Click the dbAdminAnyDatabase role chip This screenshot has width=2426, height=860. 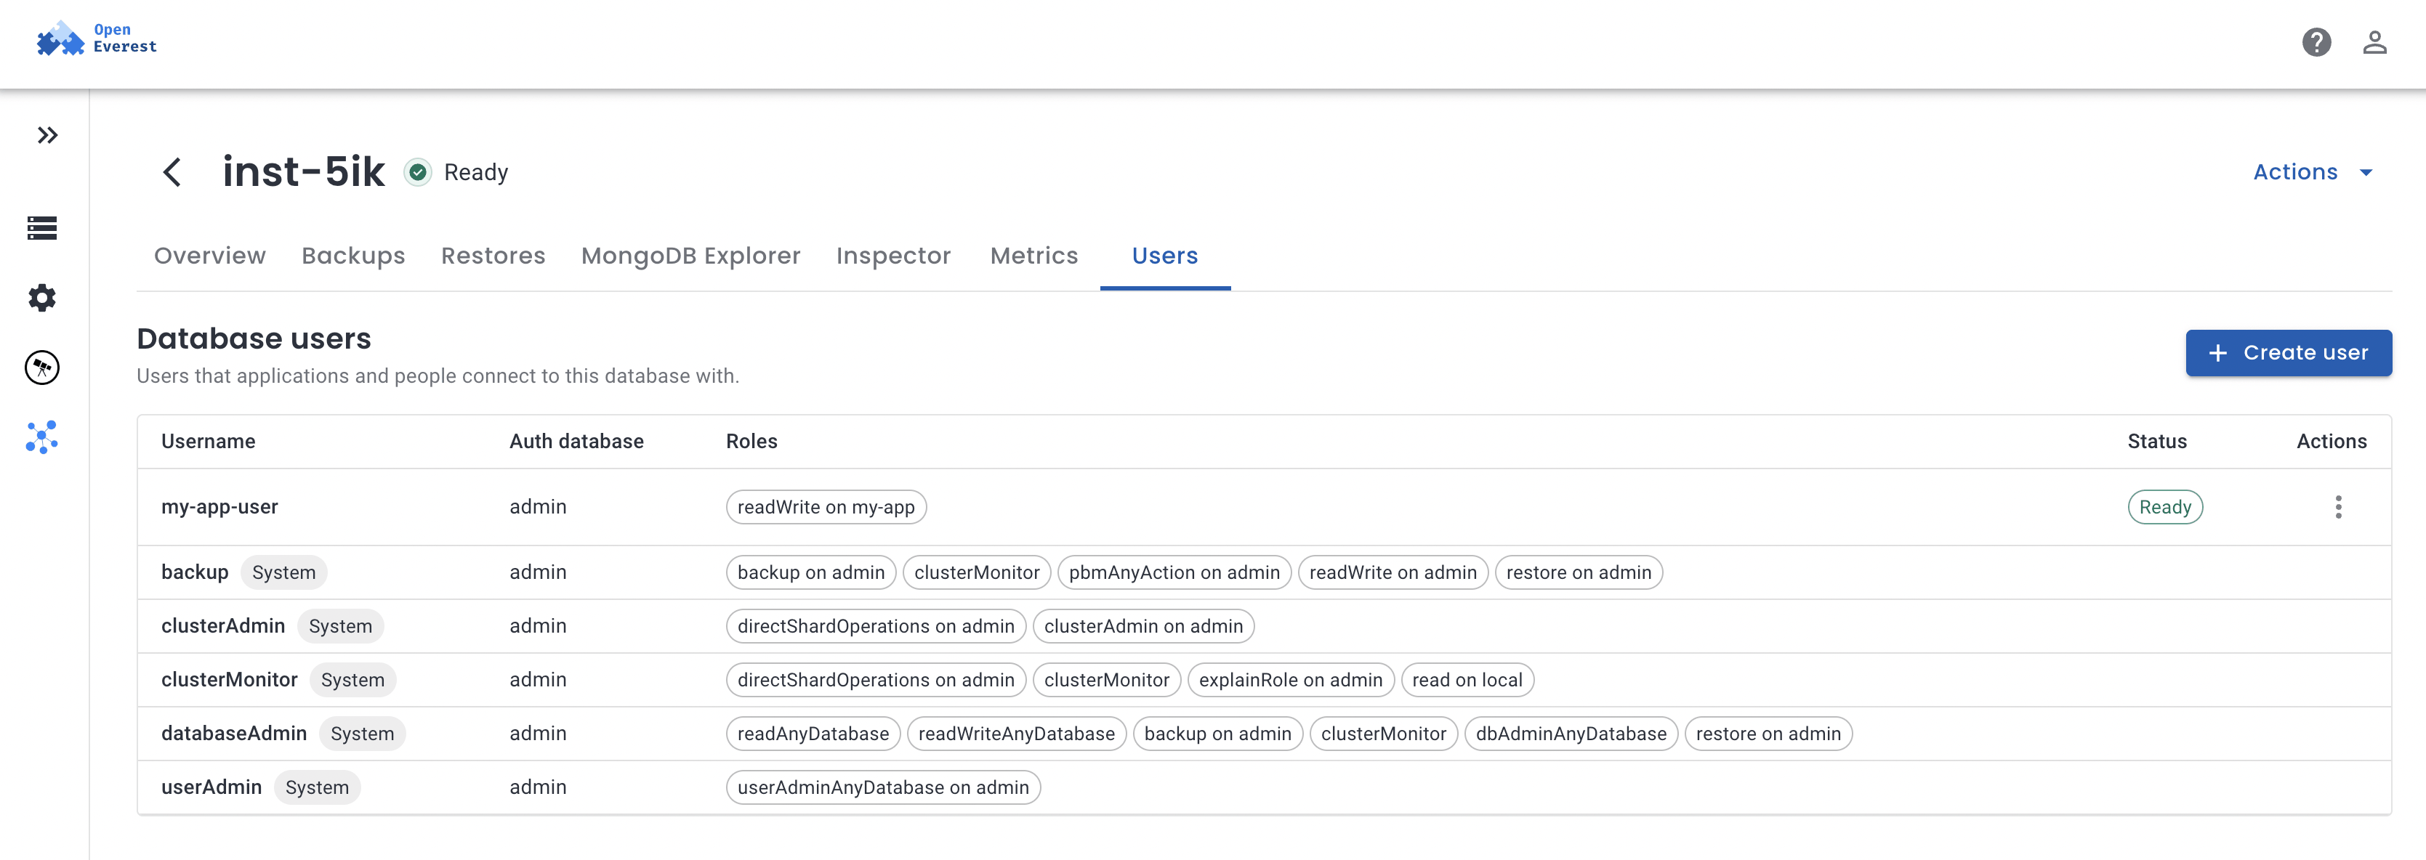click(1571, 733)
